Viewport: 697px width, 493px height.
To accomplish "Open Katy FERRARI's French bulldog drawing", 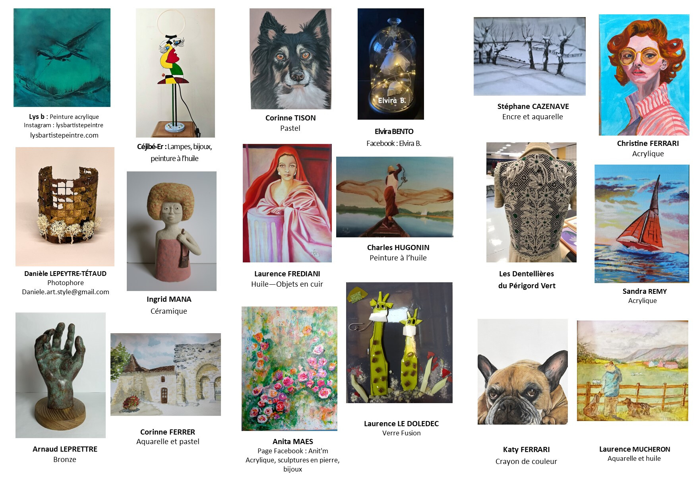I will [523, 372].
